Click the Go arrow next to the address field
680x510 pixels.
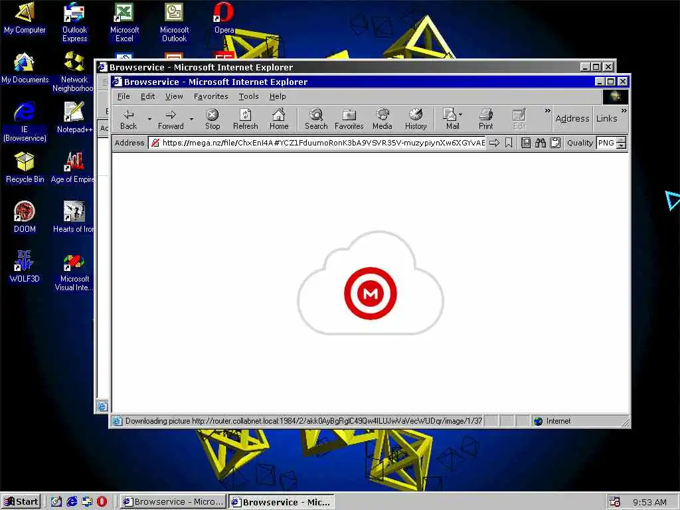494,143
